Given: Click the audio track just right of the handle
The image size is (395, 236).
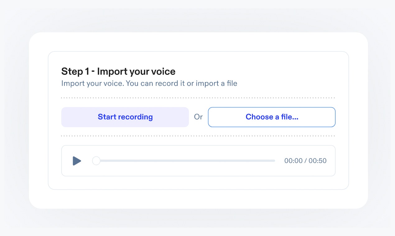Looking at the screenshot, I should [107, 161].
